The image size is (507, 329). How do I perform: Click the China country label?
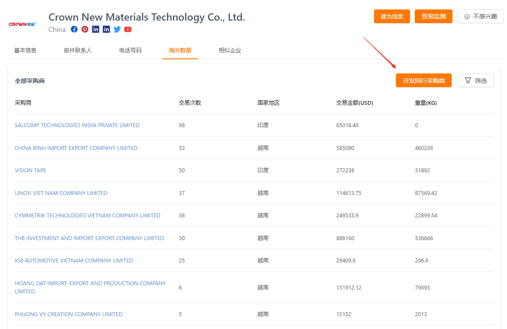[57, 30]
